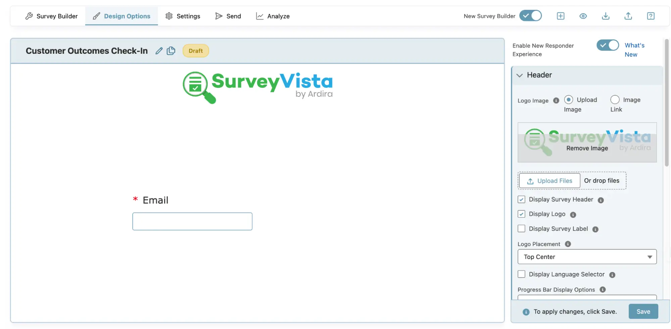Click the clone survey icon beside title
671x329 pixels.
click(x=171, y=51)
